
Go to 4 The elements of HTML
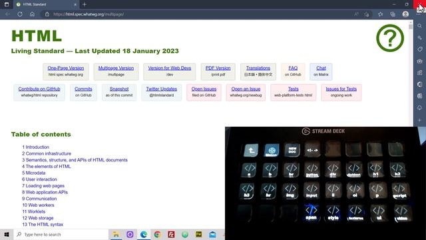[x=46, y=166]
